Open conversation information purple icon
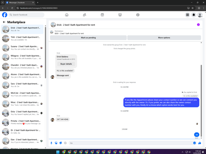Screen dimensions: 206x154 click(x=198, y=25)
